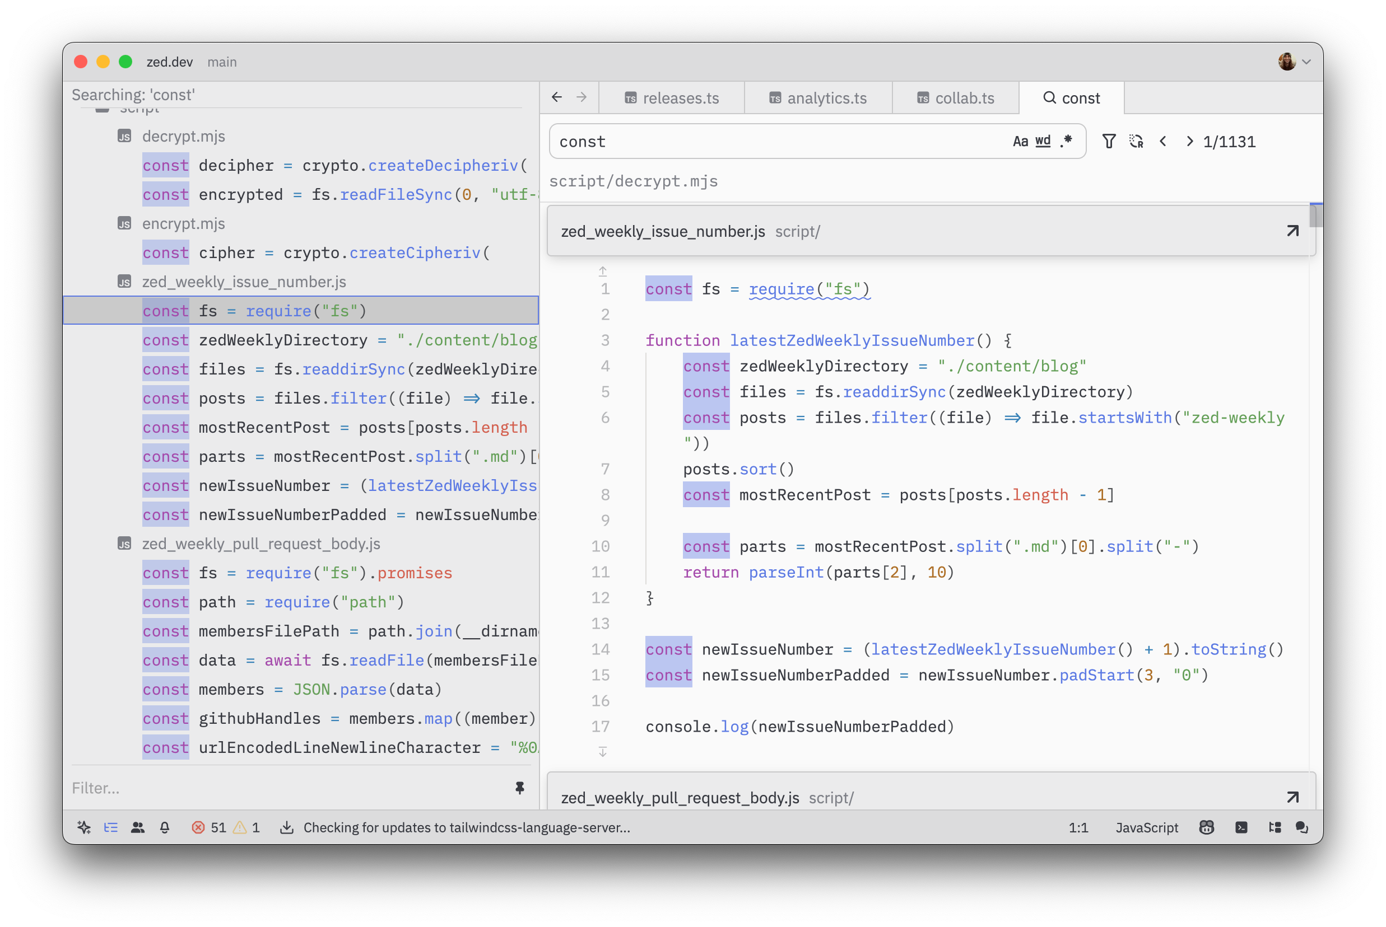Click the warning count 1 in status bar
Image resolution: width=1386 pixels, height=927 pixels.
(x=246, y=827)
